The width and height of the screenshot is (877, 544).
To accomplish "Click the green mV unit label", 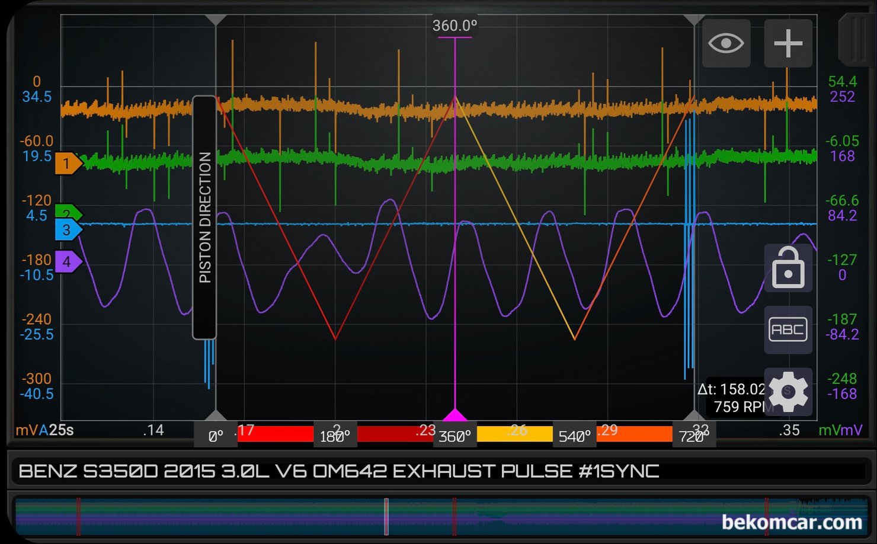I will click(x=830, y=430).
